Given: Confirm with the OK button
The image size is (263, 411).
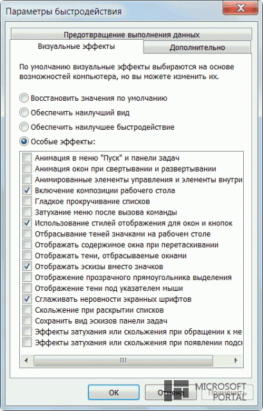Looking at the screenshot, I should pyautogui.click(x=114, y=392).
